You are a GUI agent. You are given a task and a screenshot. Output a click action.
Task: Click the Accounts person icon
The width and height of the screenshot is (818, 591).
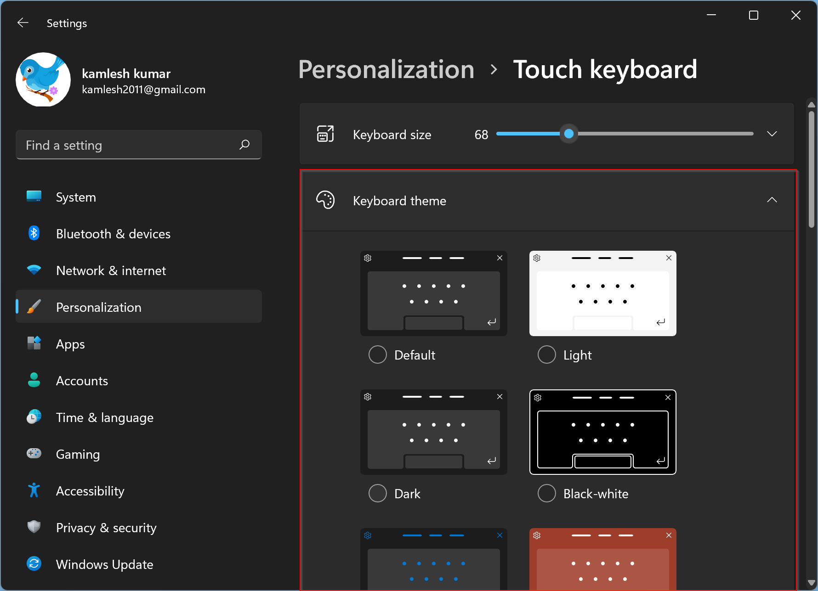tap(34, 380)
